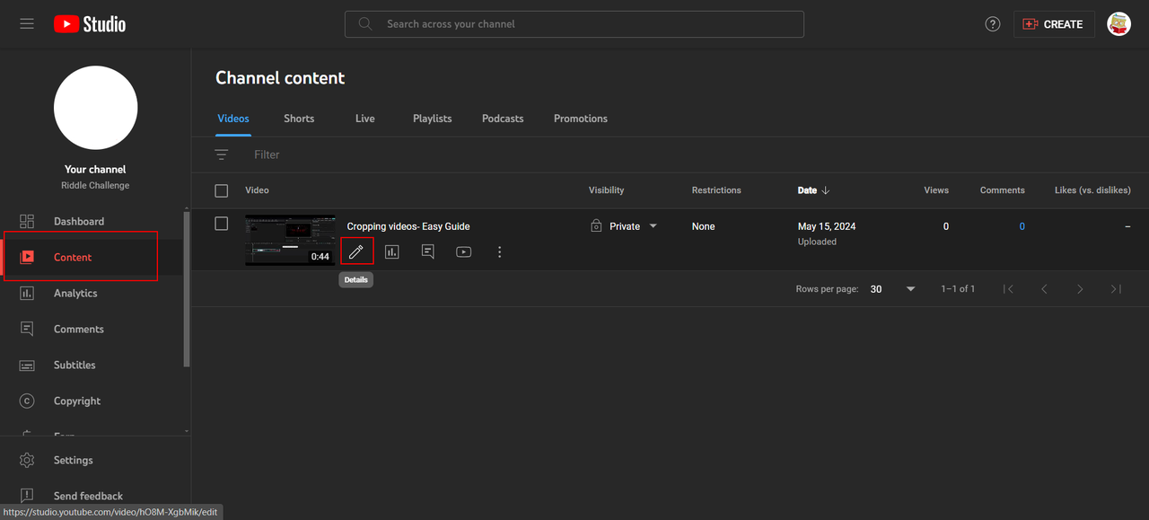This screenshot has width=1149, height=520.
Task: Switch to the Podcasts tab
Action: tap(503, 119)
